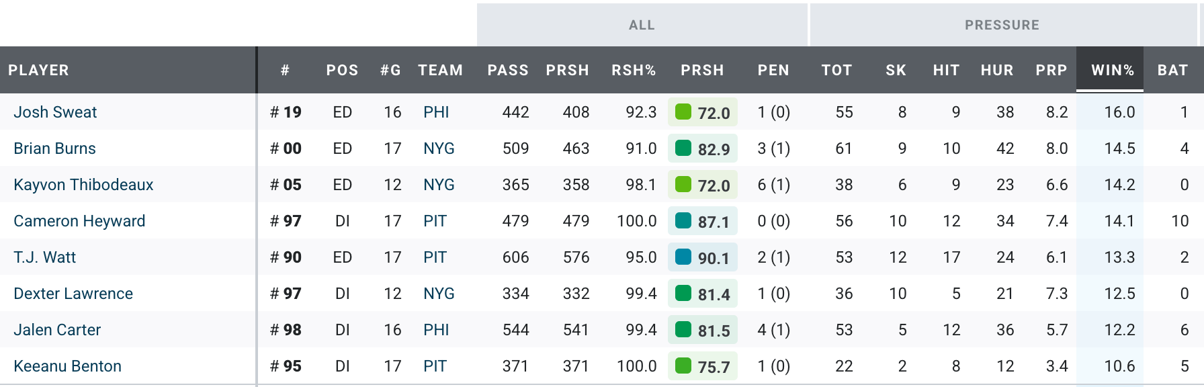Click the PRP column header
The height and width of the screenshot is (387, 1204).
[1051, 70]
